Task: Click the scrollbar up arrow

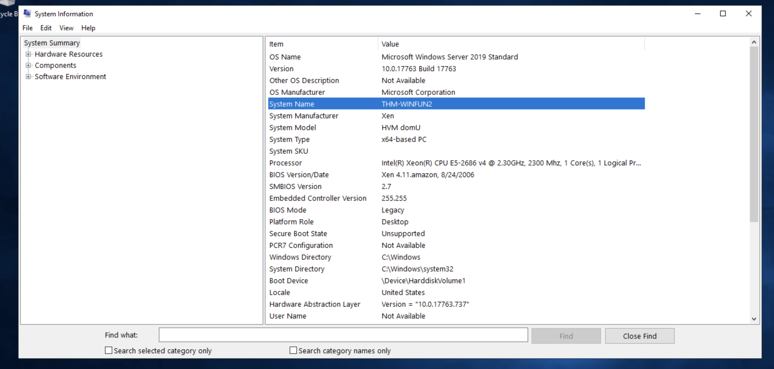Action: [x=754, y=42]
